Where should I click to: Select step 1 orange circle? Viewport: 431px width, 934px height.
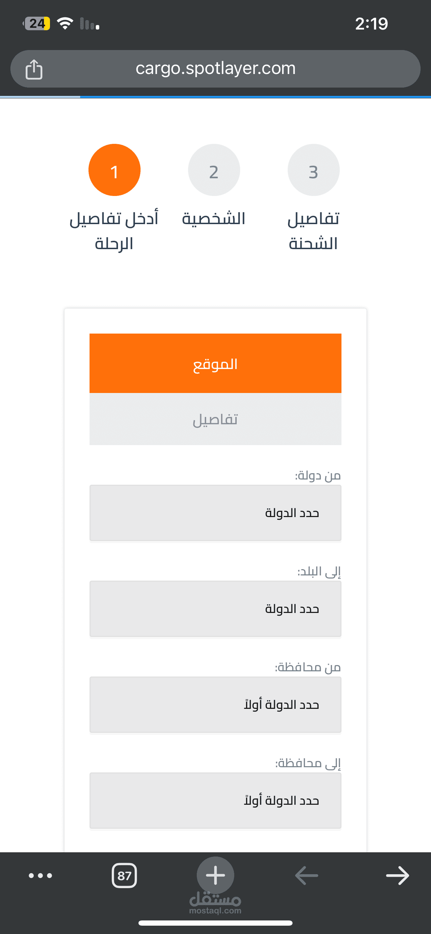[x=115, y=170]
